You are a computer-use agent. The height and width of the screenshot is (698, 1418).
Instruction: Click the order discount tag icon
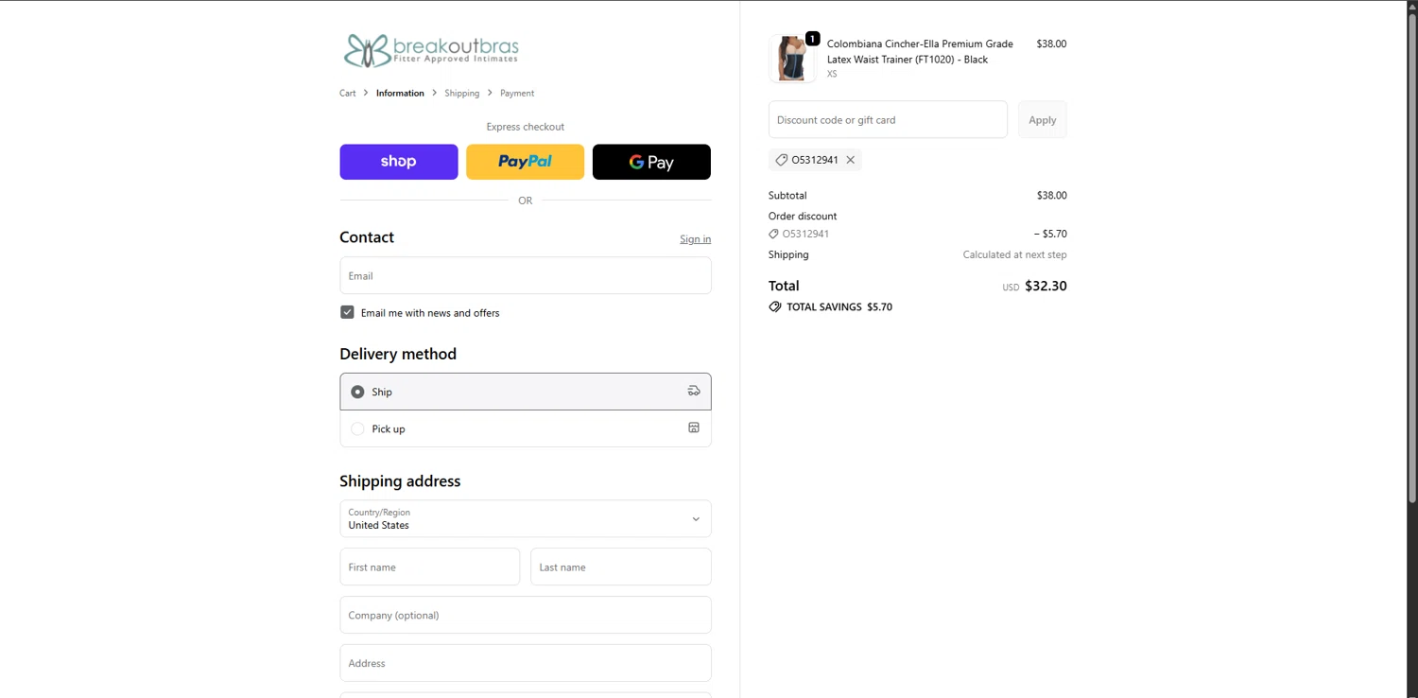point(773,234)
